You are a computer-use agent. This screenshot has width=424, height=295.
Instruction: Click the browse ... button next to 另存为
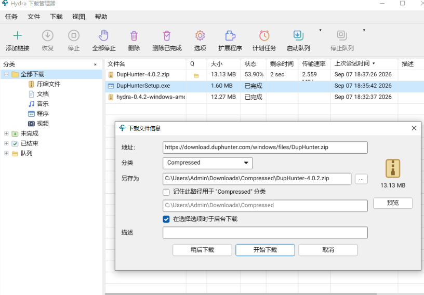point(361,179)
